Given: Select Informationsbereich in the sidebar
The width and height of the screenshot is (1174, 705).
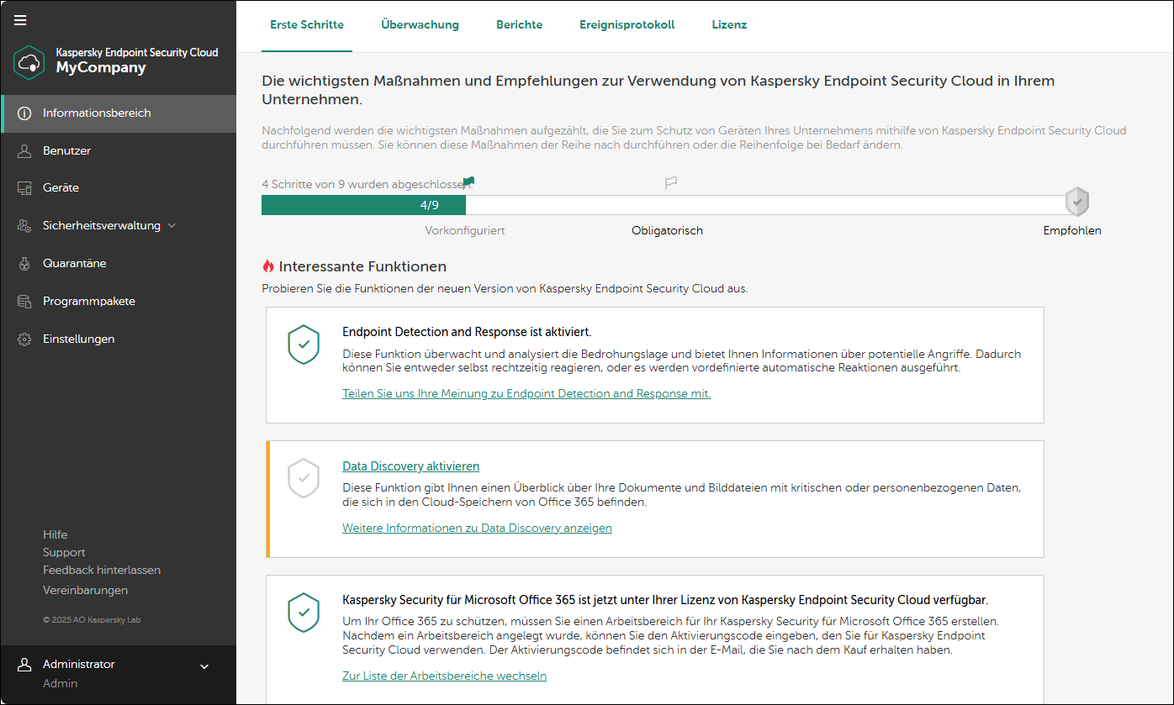Looking at the screenshot, I should (119, 113).
